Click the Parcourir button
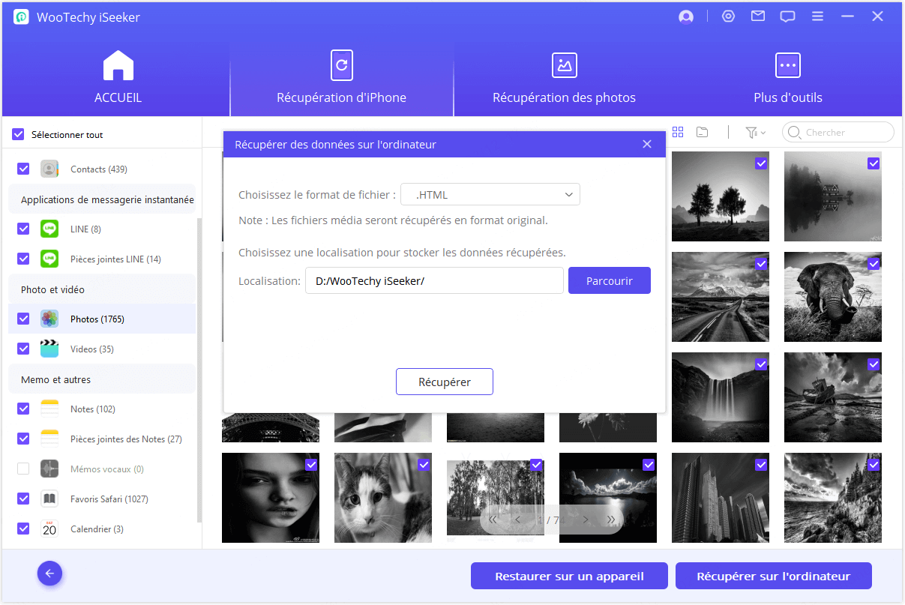 (x=609, y=281)
